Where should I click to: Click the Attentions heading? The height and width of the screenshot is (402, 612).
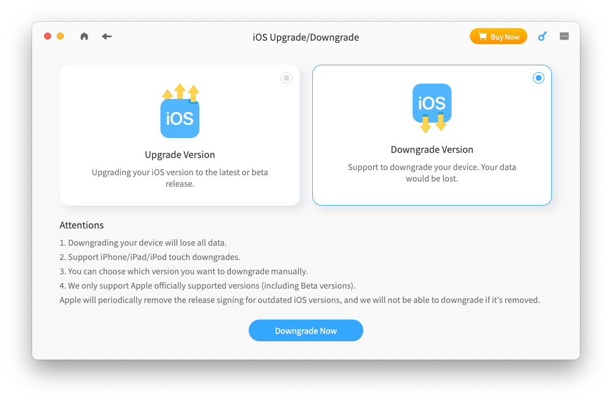pos(81,225)
